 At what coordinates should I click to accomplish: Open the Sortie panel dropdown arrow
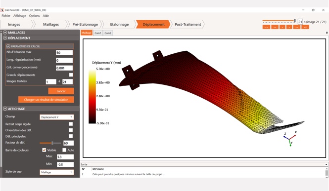326,164
